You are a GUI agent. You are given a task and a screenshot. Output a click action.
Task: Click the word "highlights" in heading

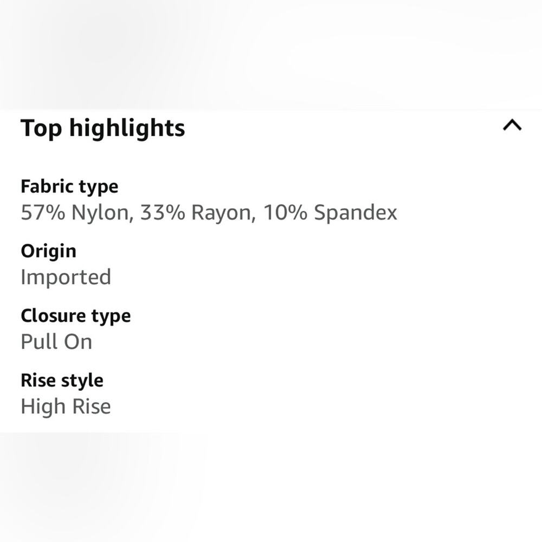[127, 129]
